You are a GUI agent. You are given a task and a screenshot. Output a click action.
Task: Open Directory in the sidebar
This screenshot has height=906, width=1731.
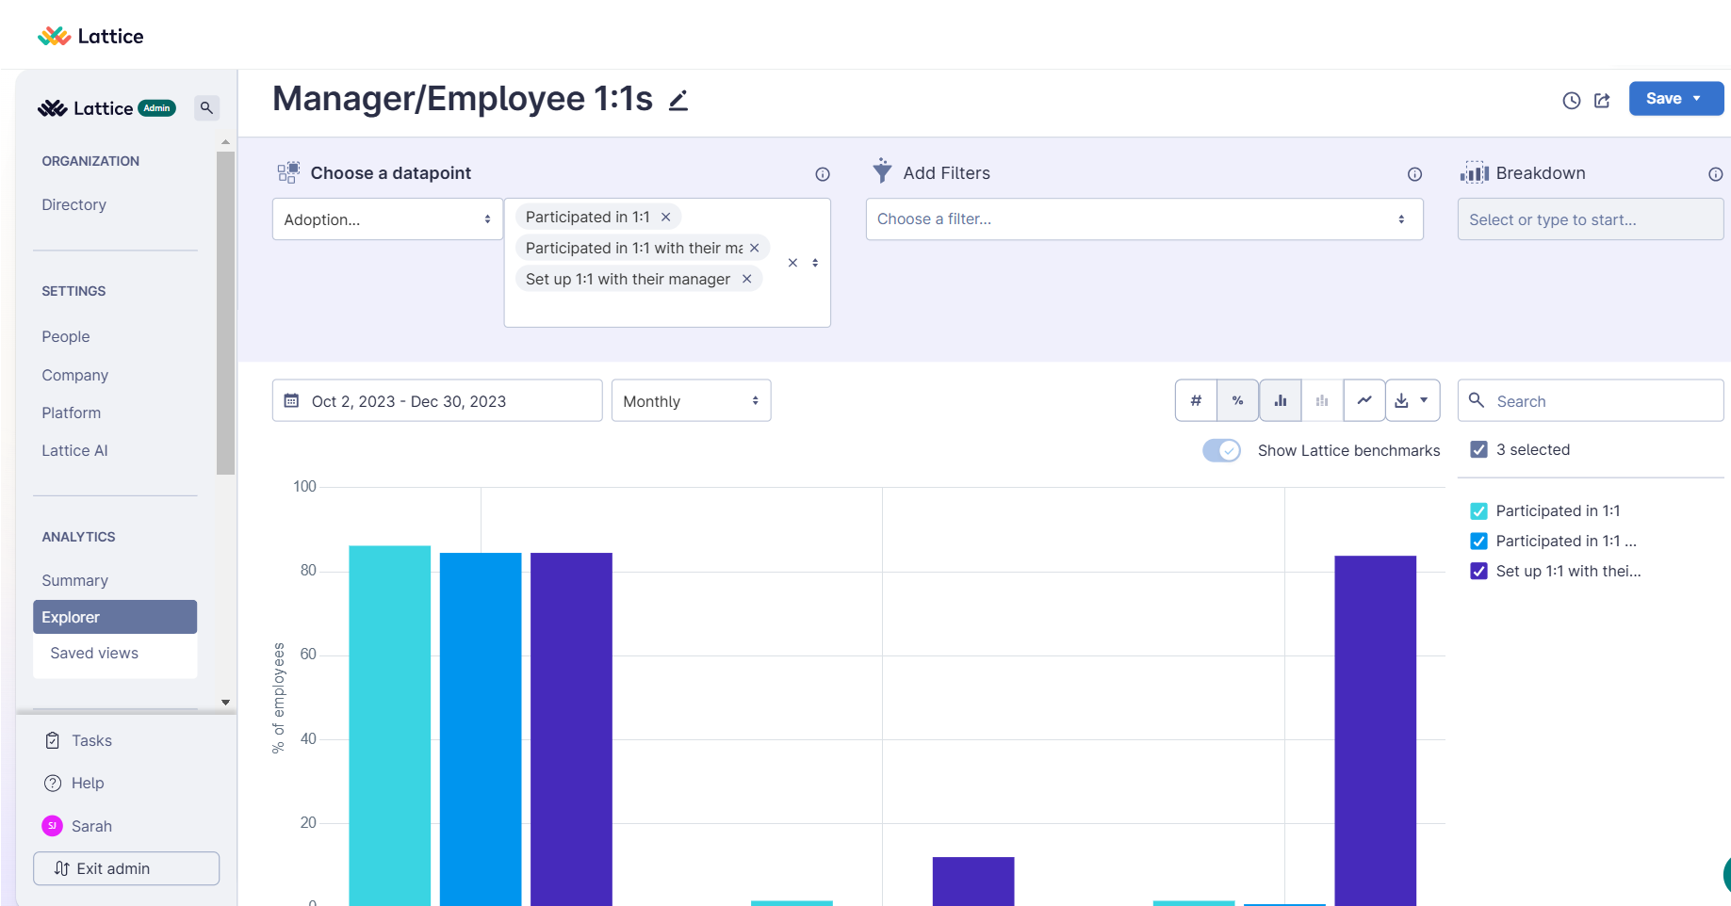[x=73, y=204]
